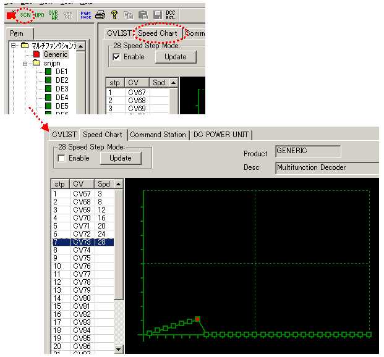This screenshot has width=384, height=357.
Task: Collapse the snjpn folder tree node
Action: (26, 63)
